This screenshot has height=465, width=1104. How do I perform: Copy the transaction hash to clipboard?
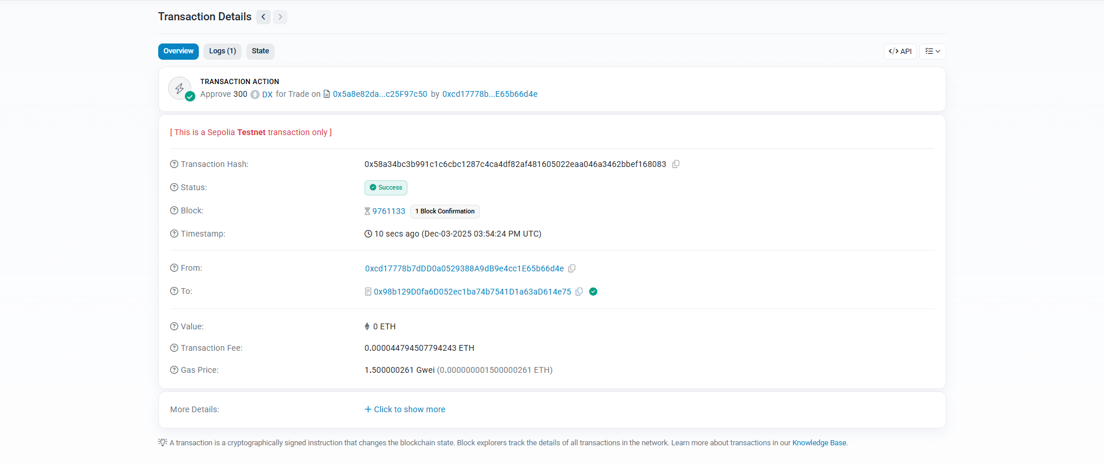click(x=676, y=164)
